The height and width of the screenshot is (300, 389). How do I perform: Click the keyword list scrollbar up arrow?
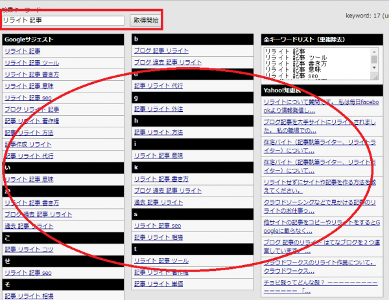coord(374,52)
